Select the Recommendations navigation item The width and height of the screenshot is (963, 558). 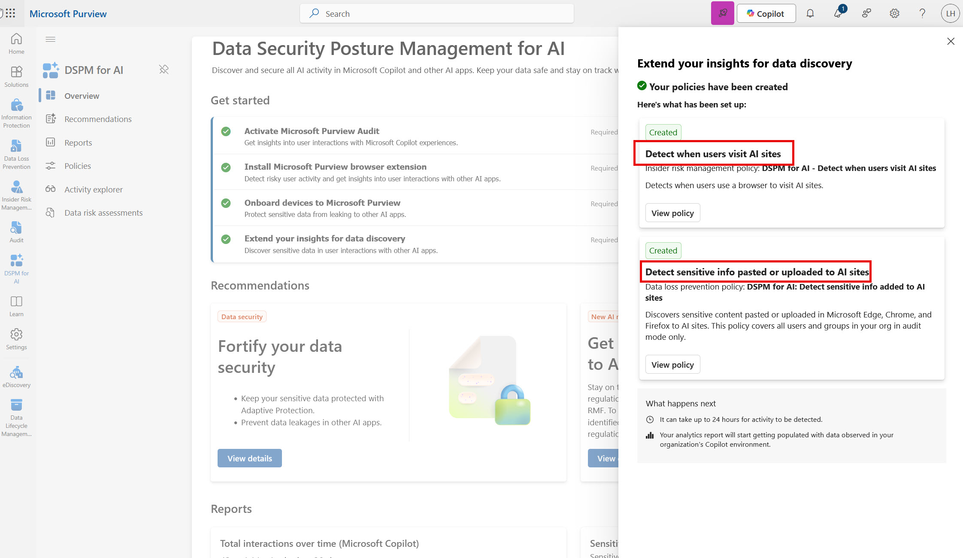[98, 119]
